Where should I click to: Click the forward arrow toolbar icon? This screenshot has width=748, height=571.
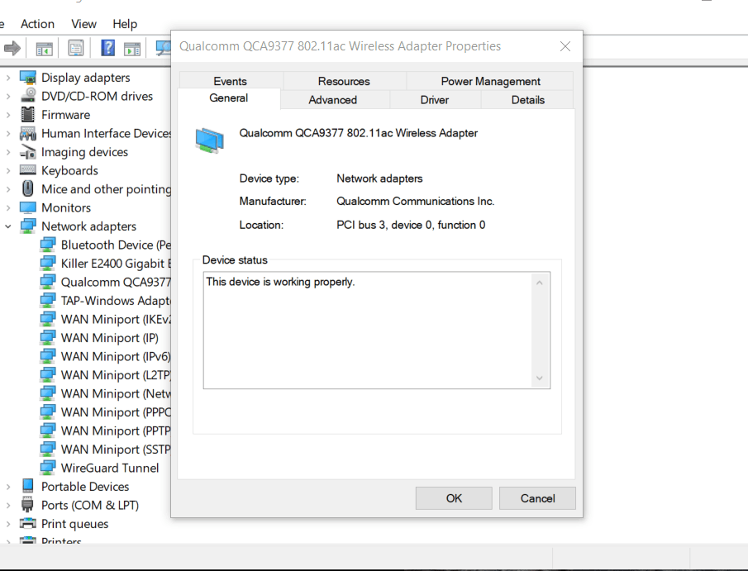tap(12, 48)
